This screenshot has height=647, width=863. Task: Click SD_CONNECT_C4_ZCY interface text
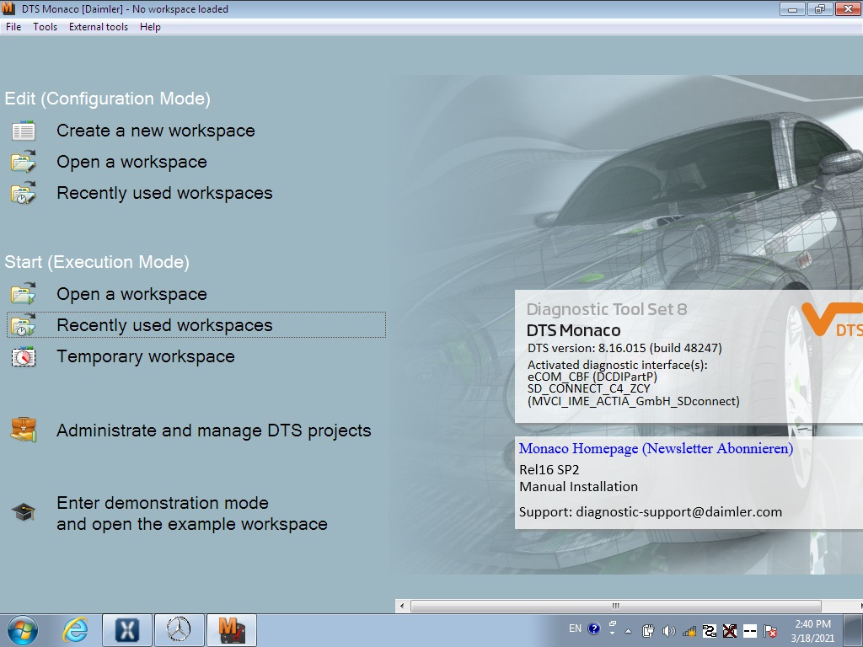point(589,388)
